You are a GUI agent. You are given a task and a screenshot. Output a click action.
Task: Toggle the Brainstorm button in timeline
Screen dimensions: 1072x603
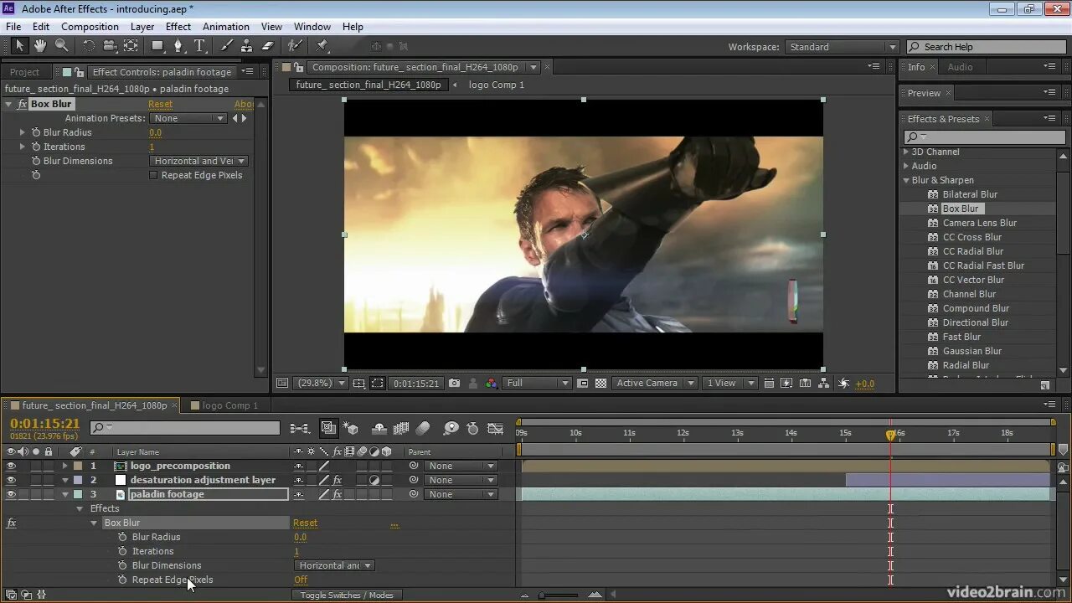click(x=451, y=428)
